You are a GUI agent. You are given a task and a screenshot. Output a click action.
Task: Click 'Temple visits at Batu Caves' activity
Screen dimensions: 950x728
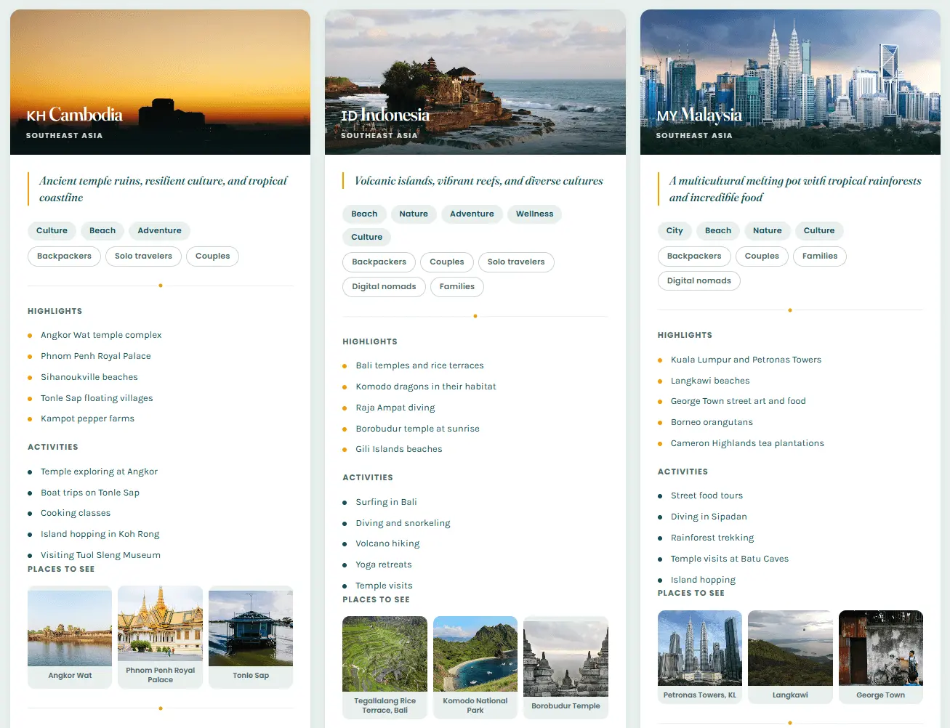point(730,559)
